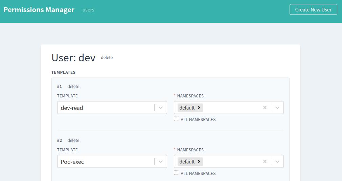Open the dev-read template dropdown
This screenshot has width=342, height=181.
[112, 108]
